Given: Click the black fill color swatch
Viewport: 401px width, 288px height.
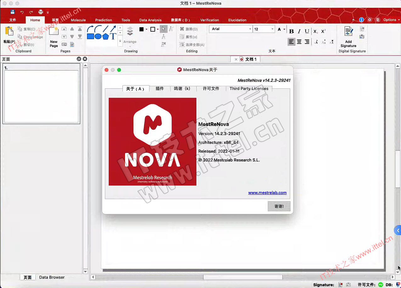Looking at the screenshot, I should (142, 29).
